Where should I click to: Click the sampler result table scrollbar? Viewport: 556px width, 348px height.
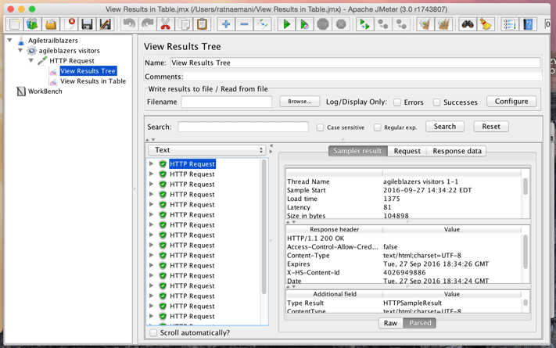pos(526,186)
